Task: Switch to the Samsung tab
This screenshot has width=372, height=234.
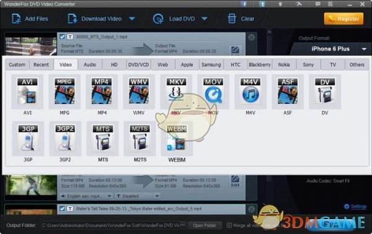Action: [211, 64]
